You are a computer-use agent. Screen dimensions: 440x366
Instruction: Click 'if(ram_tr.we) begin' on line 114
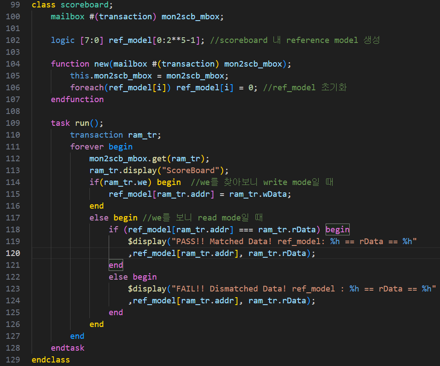135,182
